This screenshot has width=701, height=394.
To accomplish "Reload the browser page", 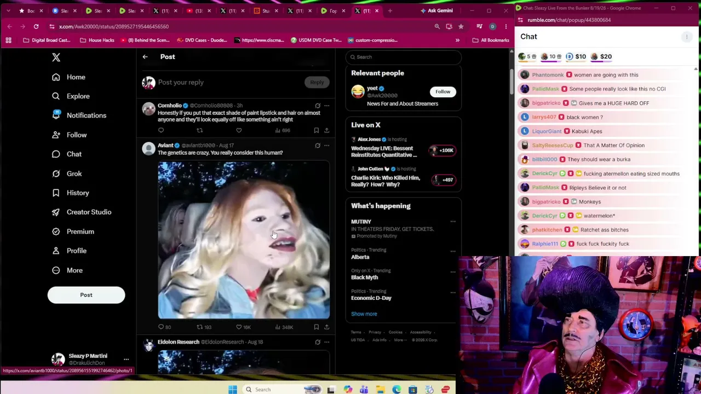I will point(36,26).
